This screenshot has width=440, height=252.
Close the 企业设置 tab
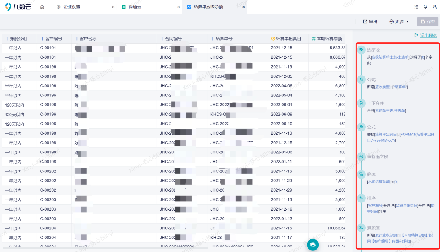[x=113, y=7]
